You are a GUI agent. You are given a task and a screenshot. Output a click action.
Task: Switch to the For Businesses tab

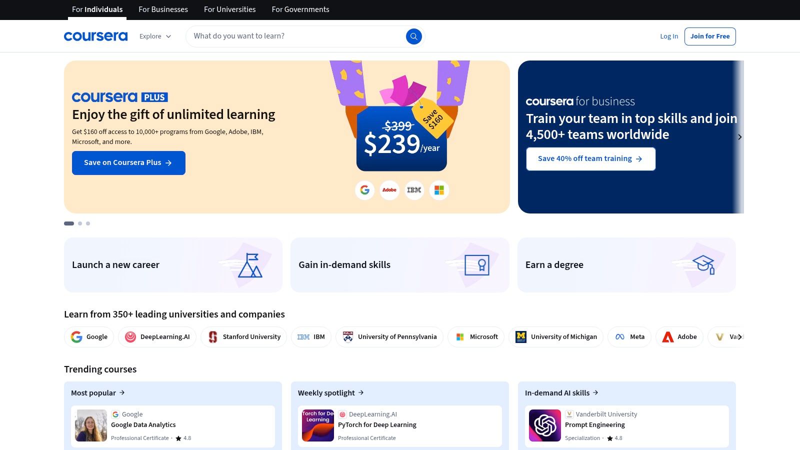click(x=163, y=9)
